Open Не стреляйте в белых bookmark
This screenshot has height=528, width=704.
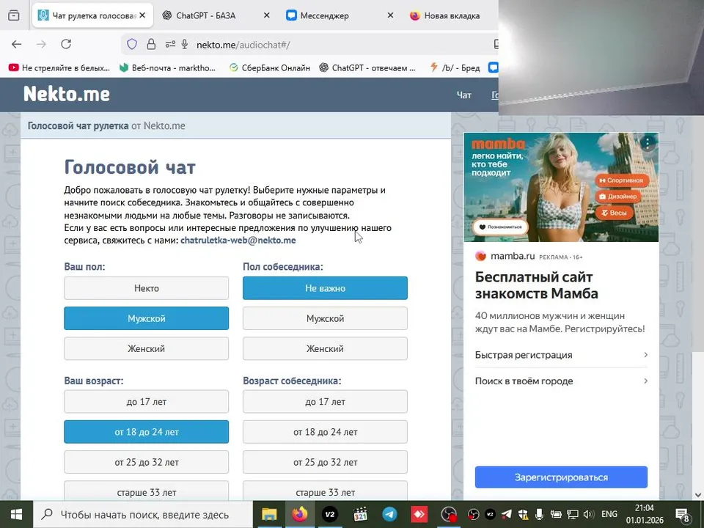point(59,67)
